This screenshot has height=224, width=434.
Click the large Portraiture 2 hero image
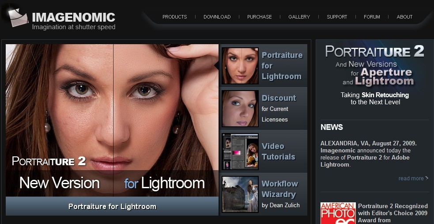point(112,121)
